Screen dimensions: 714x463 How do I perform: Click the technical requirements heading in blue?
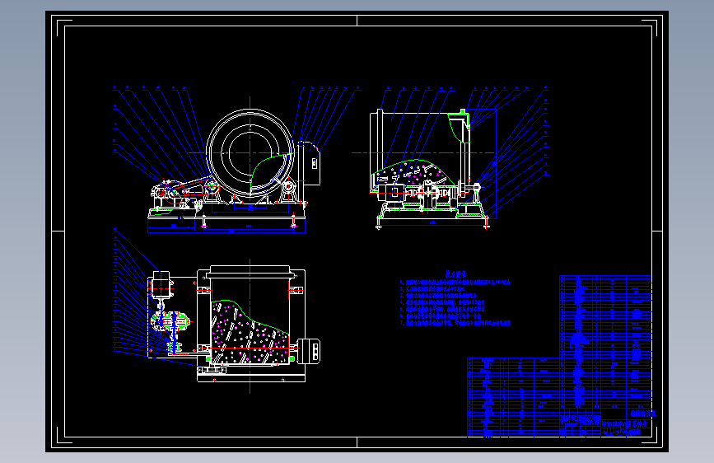[455, 274]
